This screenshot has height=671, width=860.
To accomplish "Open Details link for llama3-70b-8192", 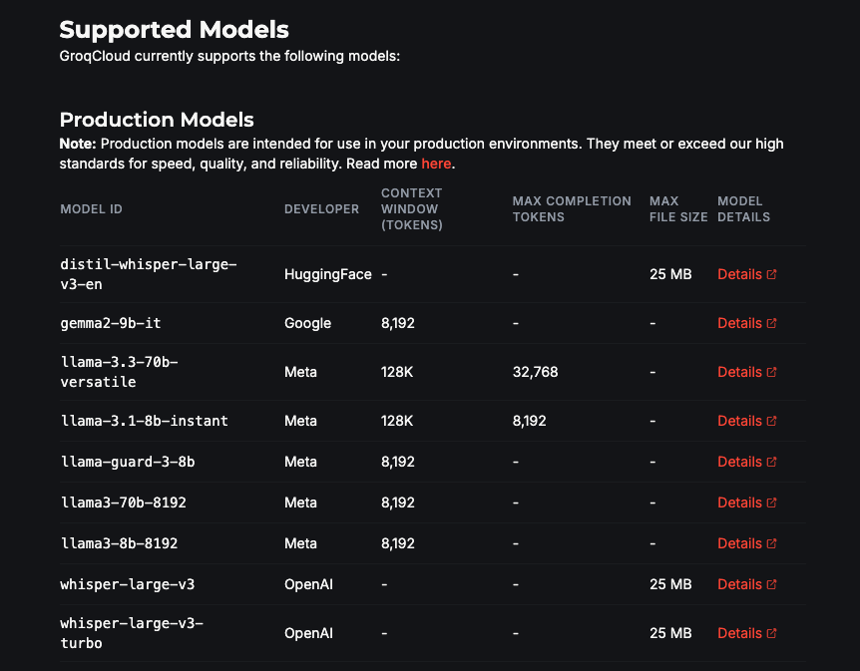I will pos(747,503).
